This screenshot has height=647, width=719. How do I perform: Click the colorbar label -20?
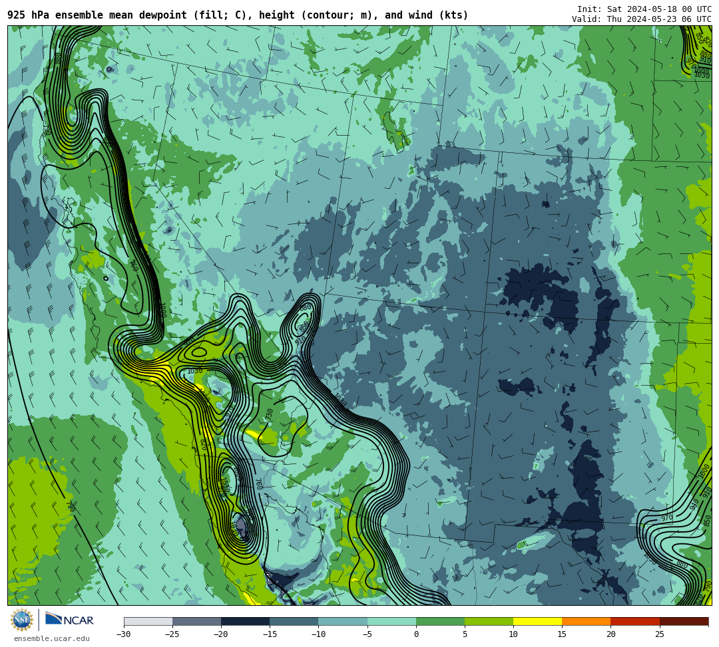tap(221, 634)
